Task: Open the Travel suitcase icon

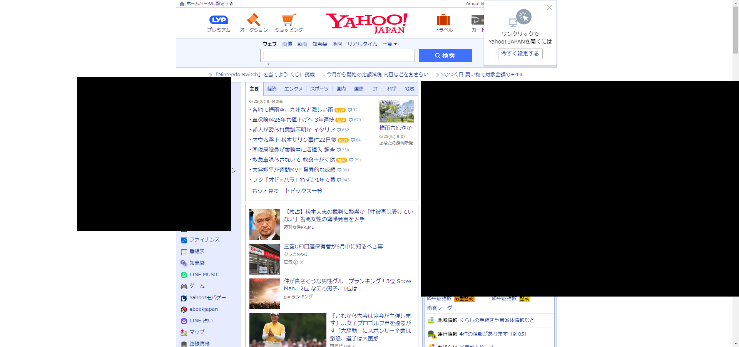Action: (443, 20)
